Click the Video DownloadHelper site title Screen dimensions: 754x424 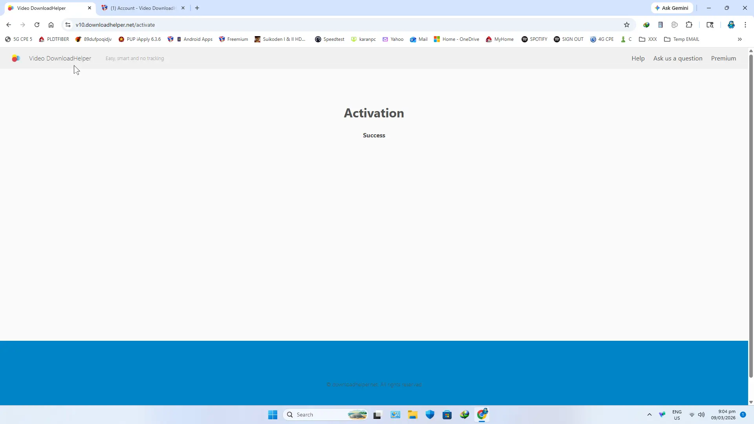(60, 58)
